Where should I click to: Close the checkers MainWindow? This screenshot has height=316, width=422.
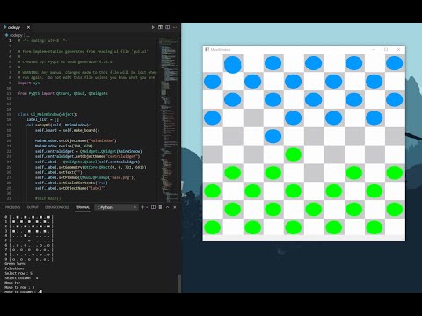(x=398, y=50)
